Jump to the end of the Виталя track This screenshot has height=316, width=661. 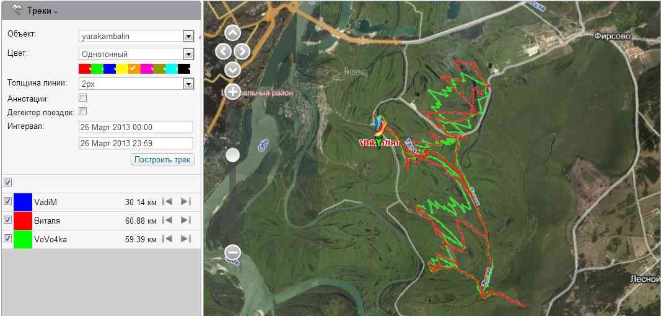(185, 221)
